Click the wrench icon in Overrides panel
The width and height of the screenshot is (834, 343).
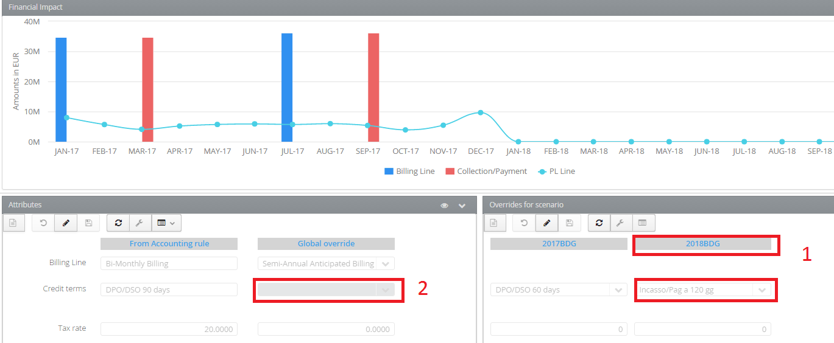621,223
